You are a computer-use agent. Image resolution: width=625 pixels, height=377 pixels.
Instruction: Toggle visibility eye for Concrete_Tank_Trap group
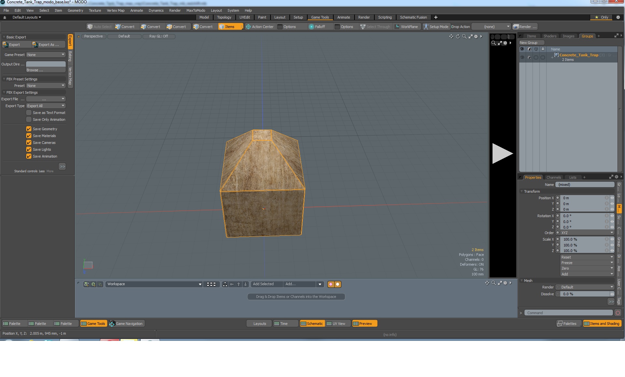[522, 57]
